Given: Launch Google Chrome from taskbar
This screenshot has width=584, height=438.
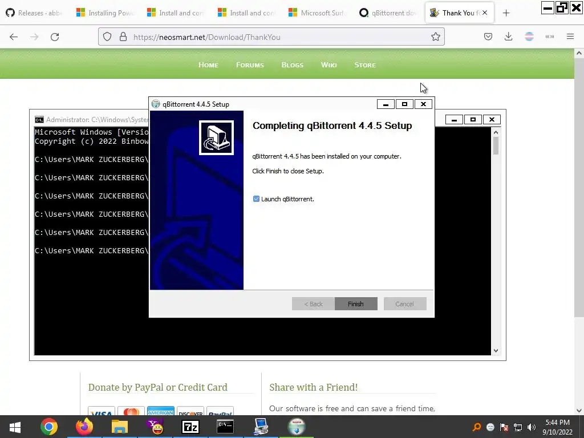Looking at the screenshot, I should pyautogui.click(x=49, y=427).
